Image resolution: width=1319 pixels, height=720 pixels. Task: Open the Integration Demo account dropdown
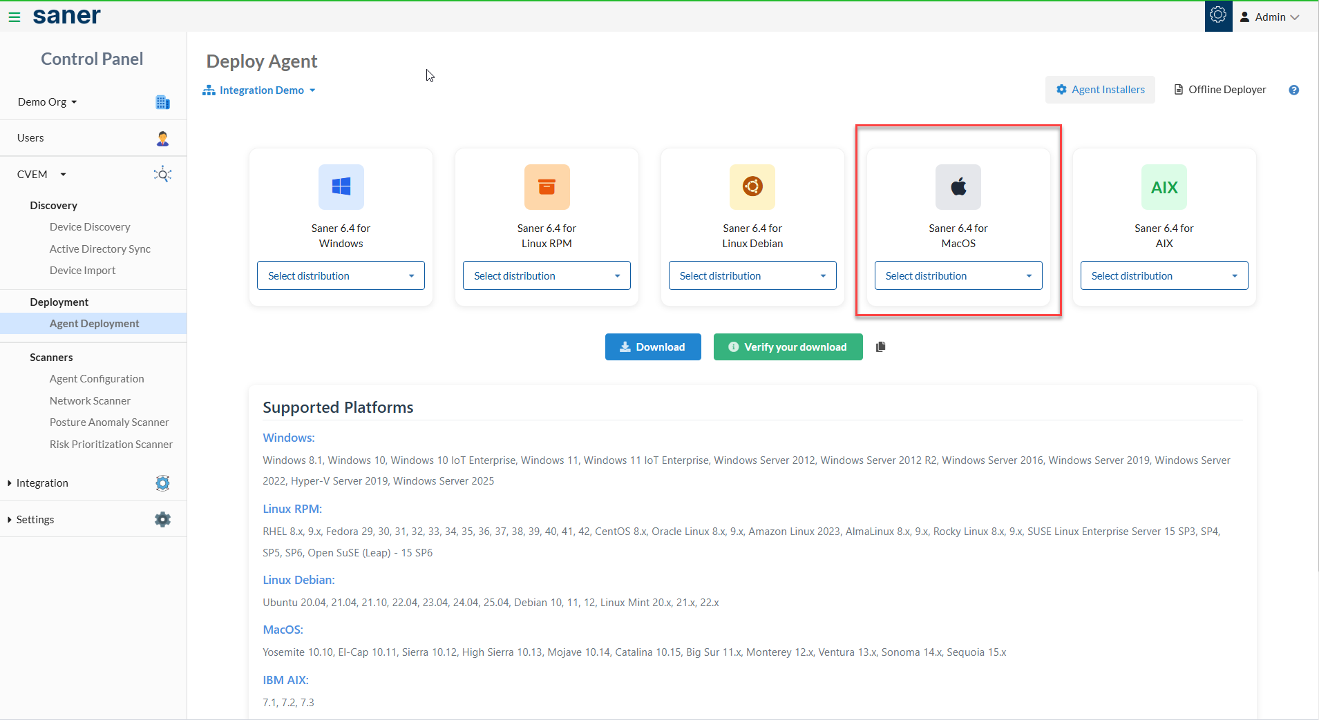point(259,90)
